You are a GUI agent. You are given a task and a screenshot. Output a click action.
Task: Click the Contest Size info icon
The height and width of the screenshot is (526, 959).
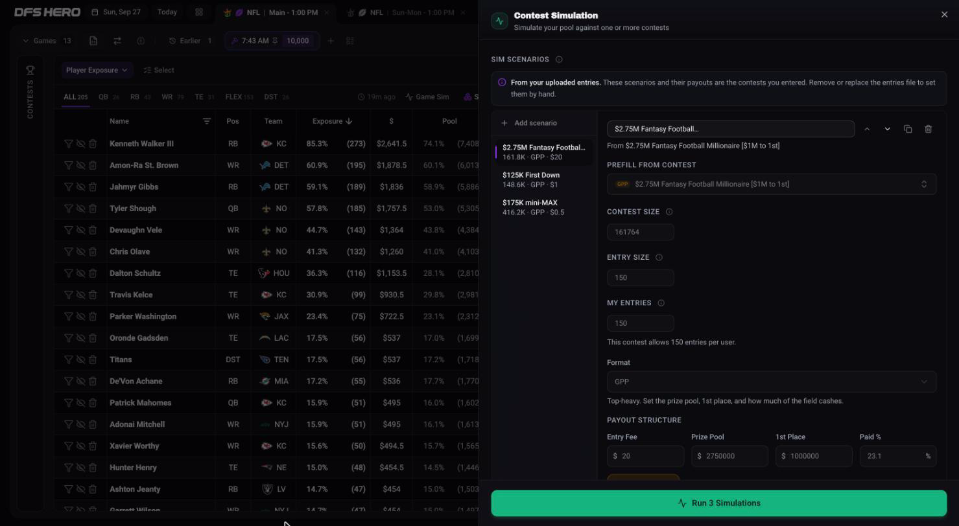pyautogui.click(x=669, y=212)
